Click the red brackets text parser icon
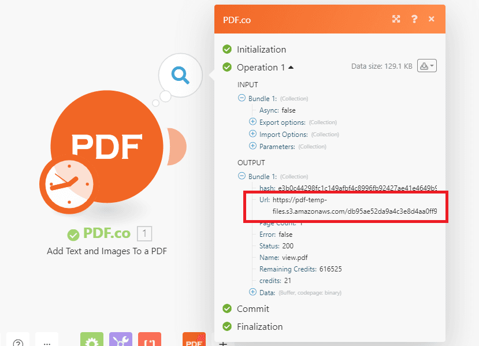 click(150, 341)
